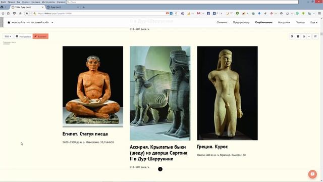Open the Инструменты menu

point(48,2)
